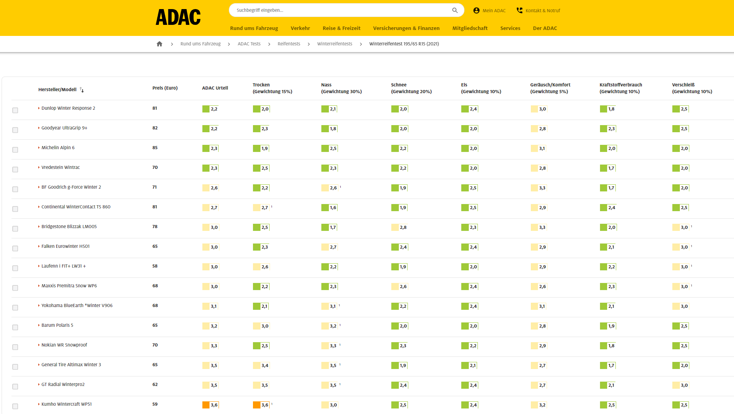Image resolution: width=734 pixels, height=414 pixels.
Task: Click green ADAC Urteil swatch for Dunlop
Action: (206, 109)
